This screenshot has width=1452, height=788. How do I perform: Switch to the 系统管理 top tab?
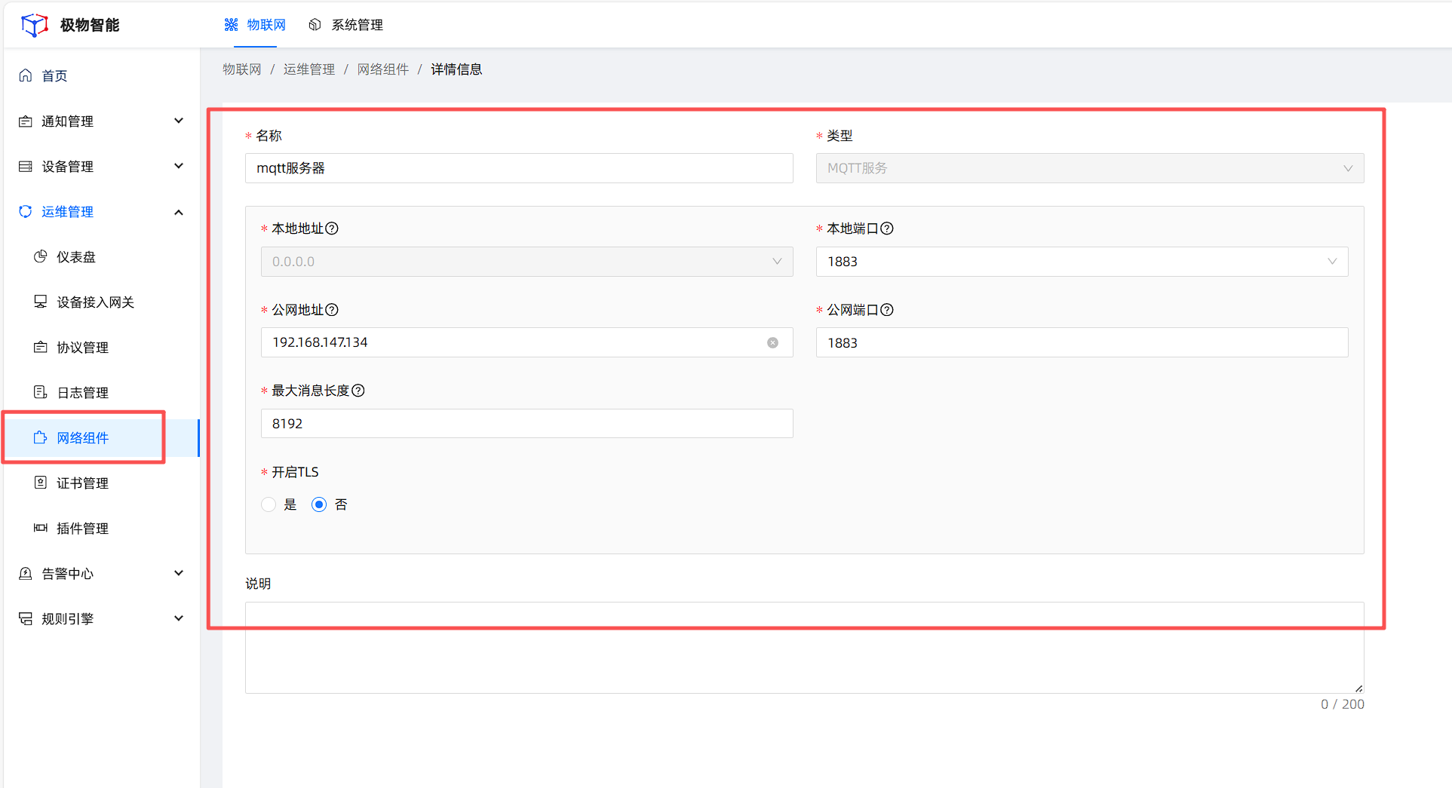346,25
